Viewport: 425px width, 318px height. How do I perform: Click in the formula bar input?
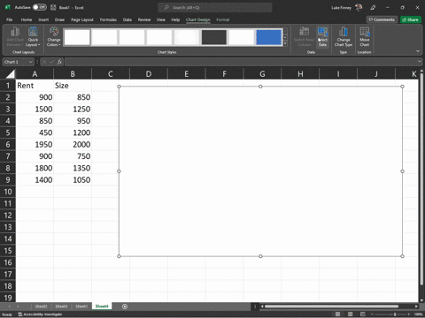(241, 62)
